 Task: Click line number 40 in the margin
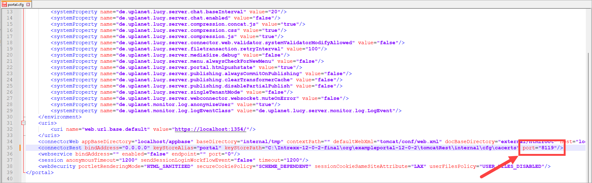[10, 179]
